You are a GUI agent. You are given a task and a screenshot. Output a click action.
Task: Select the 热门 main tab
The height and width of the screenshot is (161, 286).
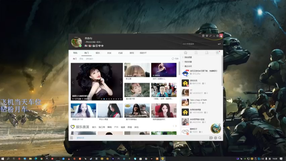[x=87, y=53]
